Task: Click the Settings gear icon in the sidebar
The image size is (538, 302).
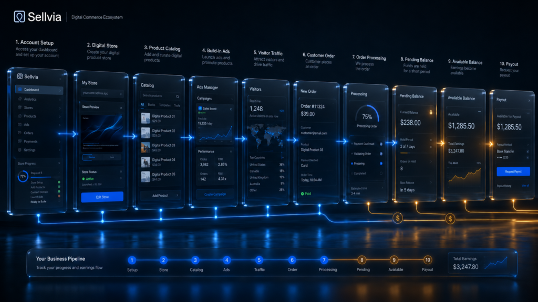Action: click(x=20, y=149)
